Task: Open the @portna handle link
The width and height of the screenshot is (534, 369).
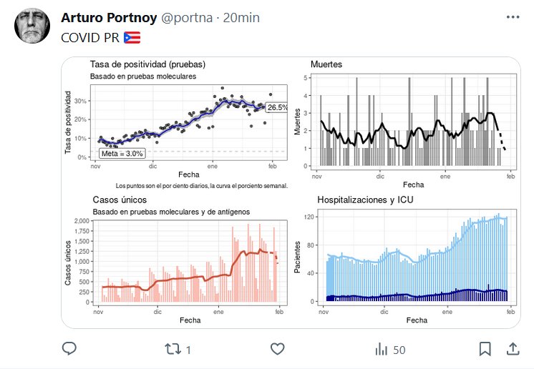Action: [187, 17]
